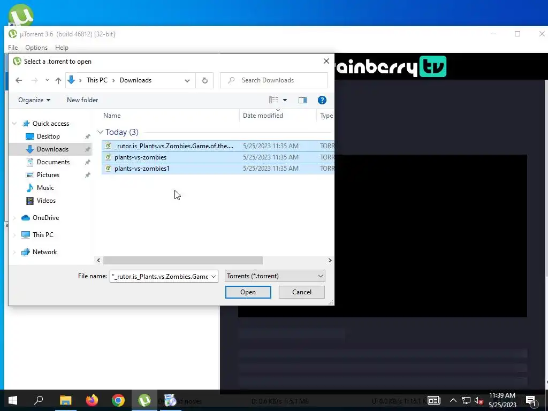The width and height of the screenshot is (548, 411).
Task: Sort files by Type column
Action: pyautogui.click(x=326, y=116)
